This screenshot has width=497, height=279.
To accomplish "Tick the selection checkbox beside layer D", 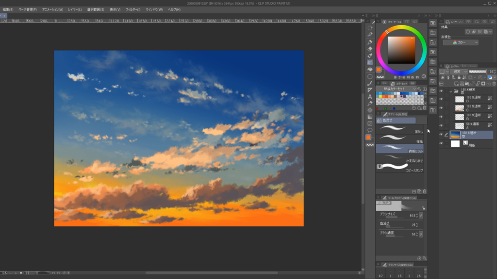I will click(x=447, y=99).
